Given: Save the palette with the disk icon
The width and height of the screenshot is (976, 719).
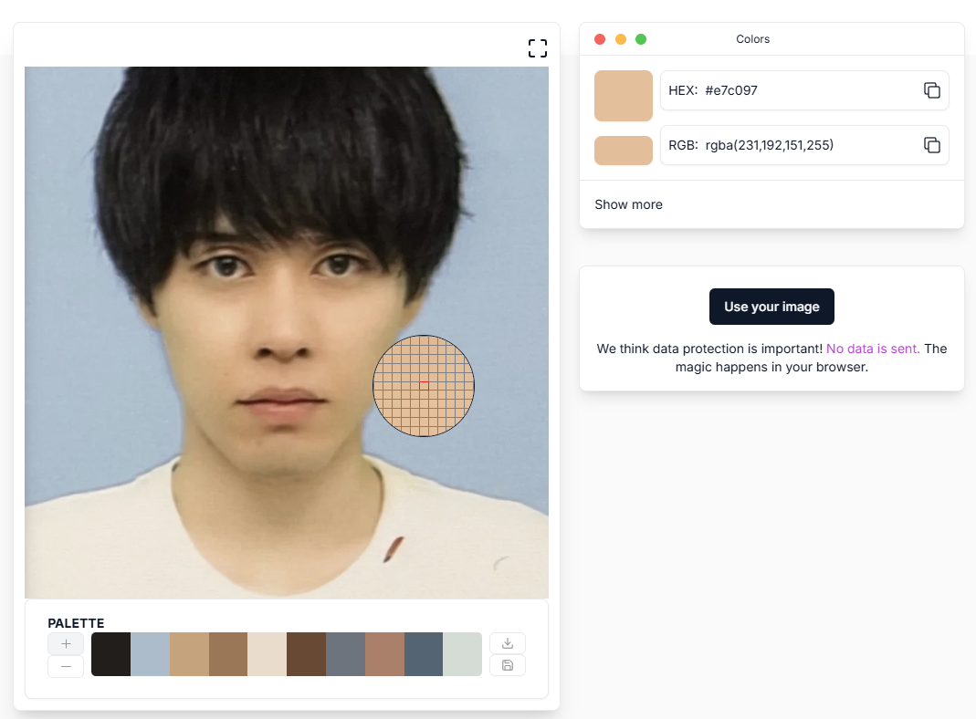Looking at the screenshot, I should click(x=508, y=665).
